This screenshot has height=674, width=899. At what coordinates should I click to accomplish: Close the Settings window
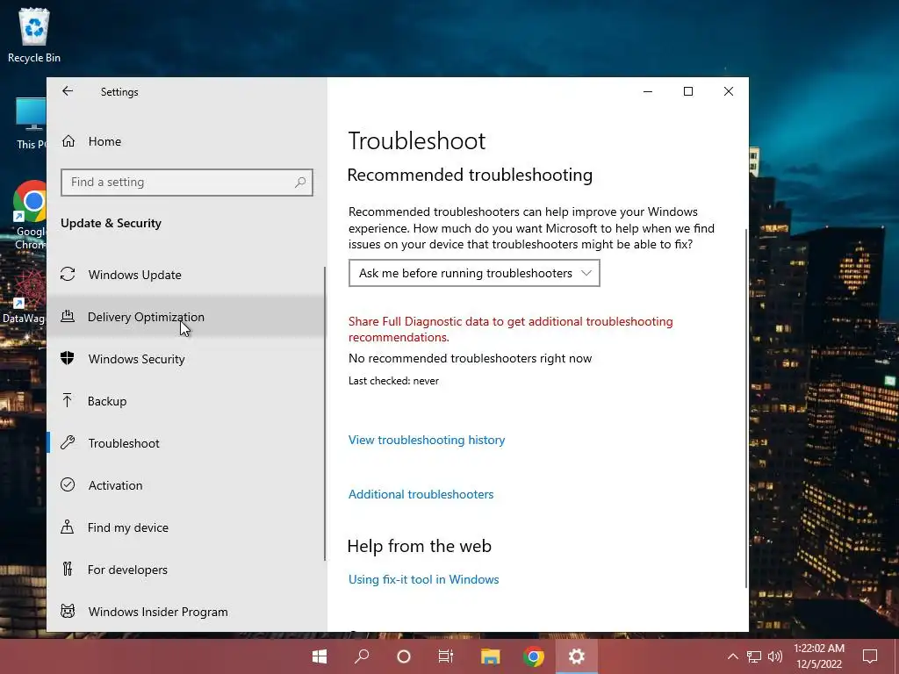(x=728, y=91)
